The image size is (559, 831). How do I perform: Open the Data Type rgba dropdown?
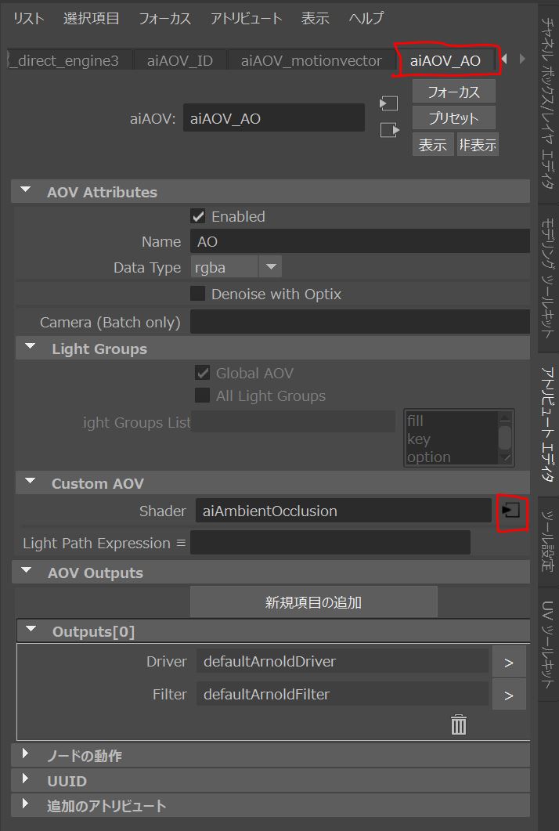[x=236, y=267]
